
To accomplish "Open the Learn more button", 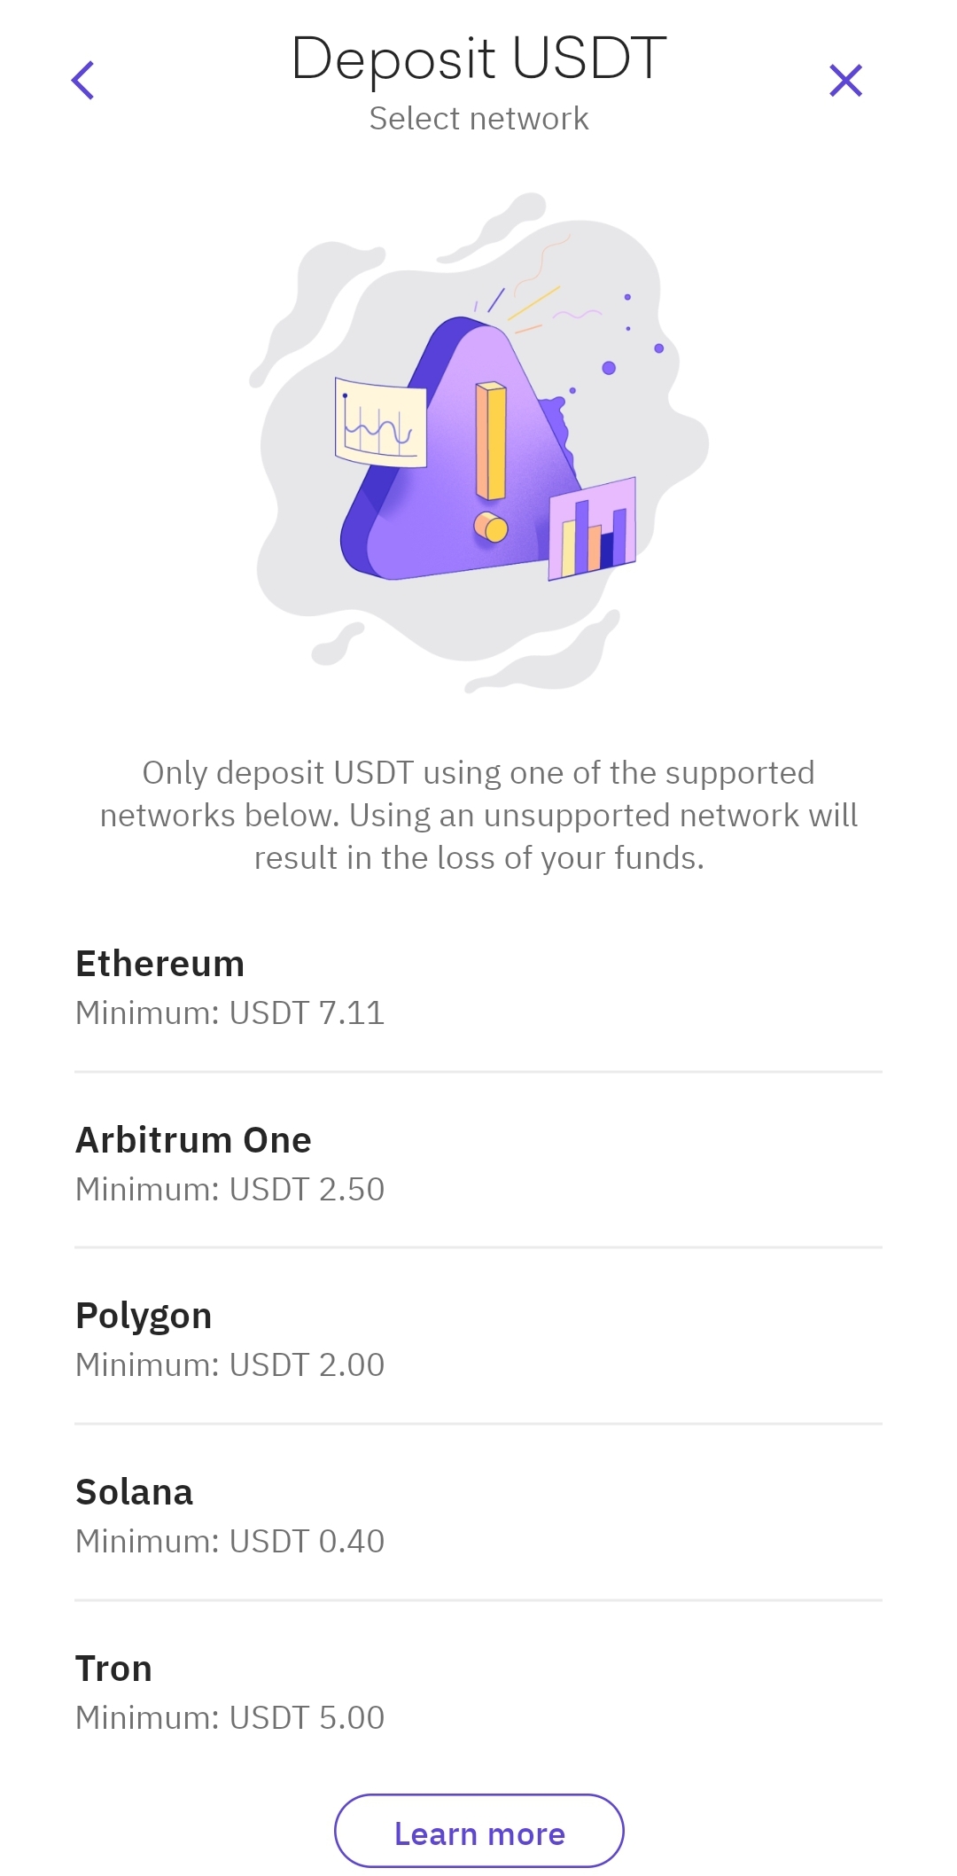I will tap(478, 1832).
